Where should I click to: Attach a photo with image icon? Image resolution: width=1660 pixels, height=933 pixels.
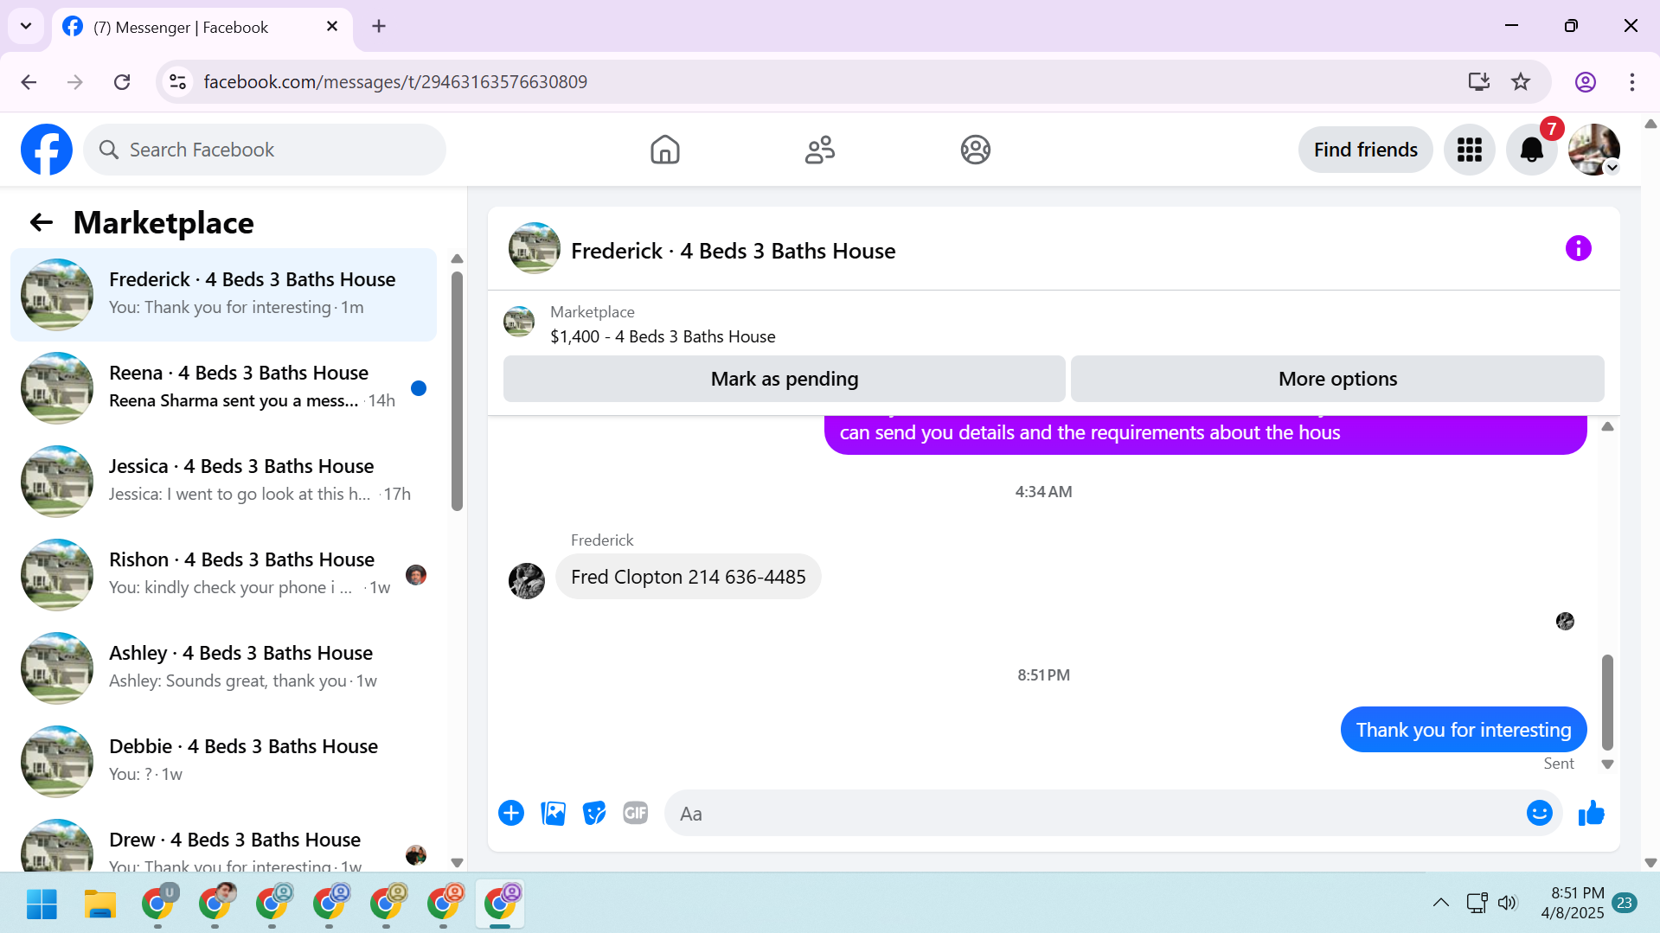click(x=553, y=813)
